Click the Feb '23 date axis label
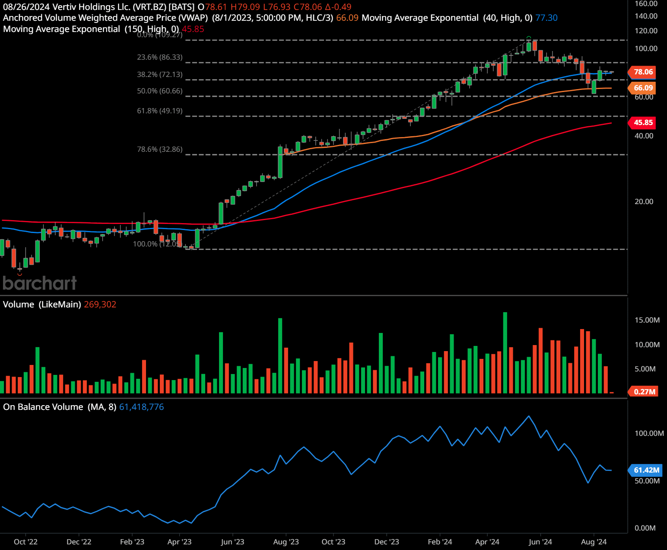Screen dimensions: 667x550 click(132, 542)
